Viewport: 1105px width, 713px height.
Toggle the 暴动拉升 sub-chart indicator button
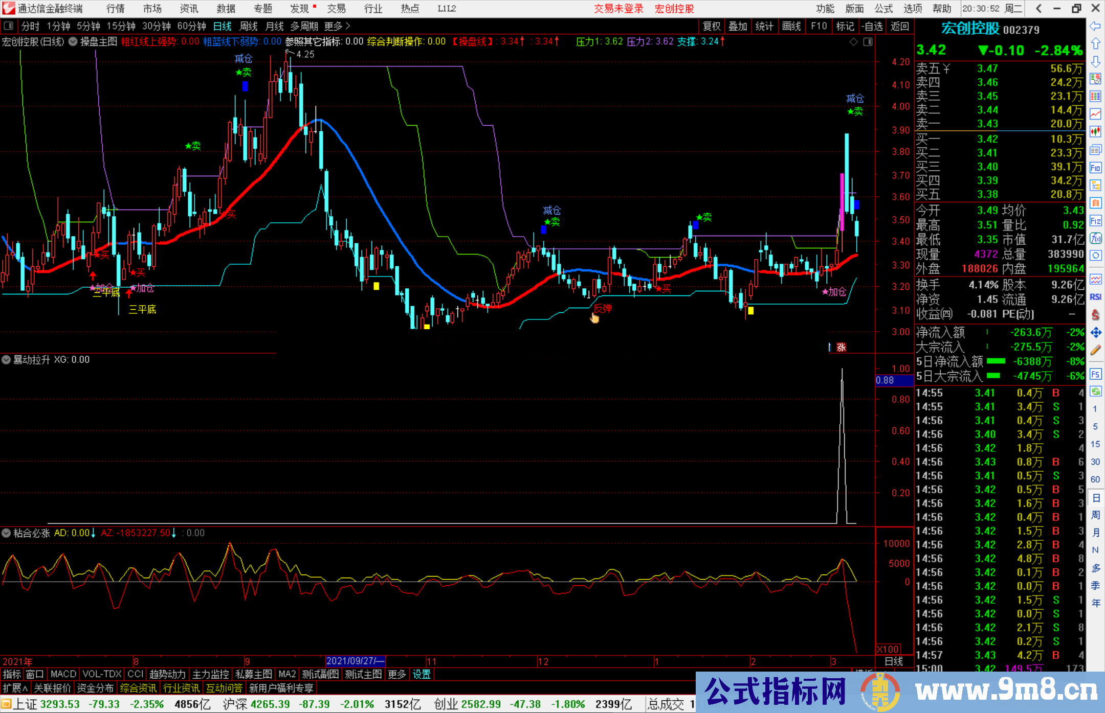click(6, 360)
